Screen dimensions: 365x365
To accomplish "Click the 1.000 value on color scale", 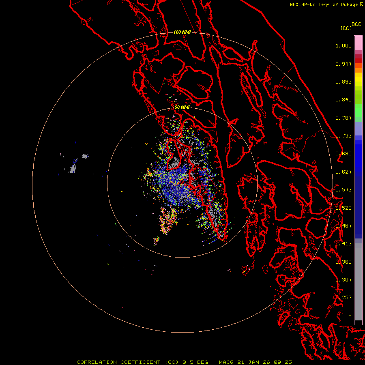I will [x=344, y=45].
